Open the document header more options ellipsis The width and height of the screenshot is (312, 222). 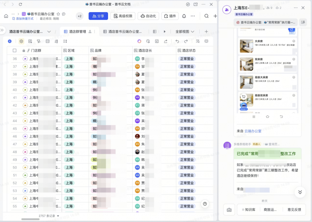click(193, 16)
